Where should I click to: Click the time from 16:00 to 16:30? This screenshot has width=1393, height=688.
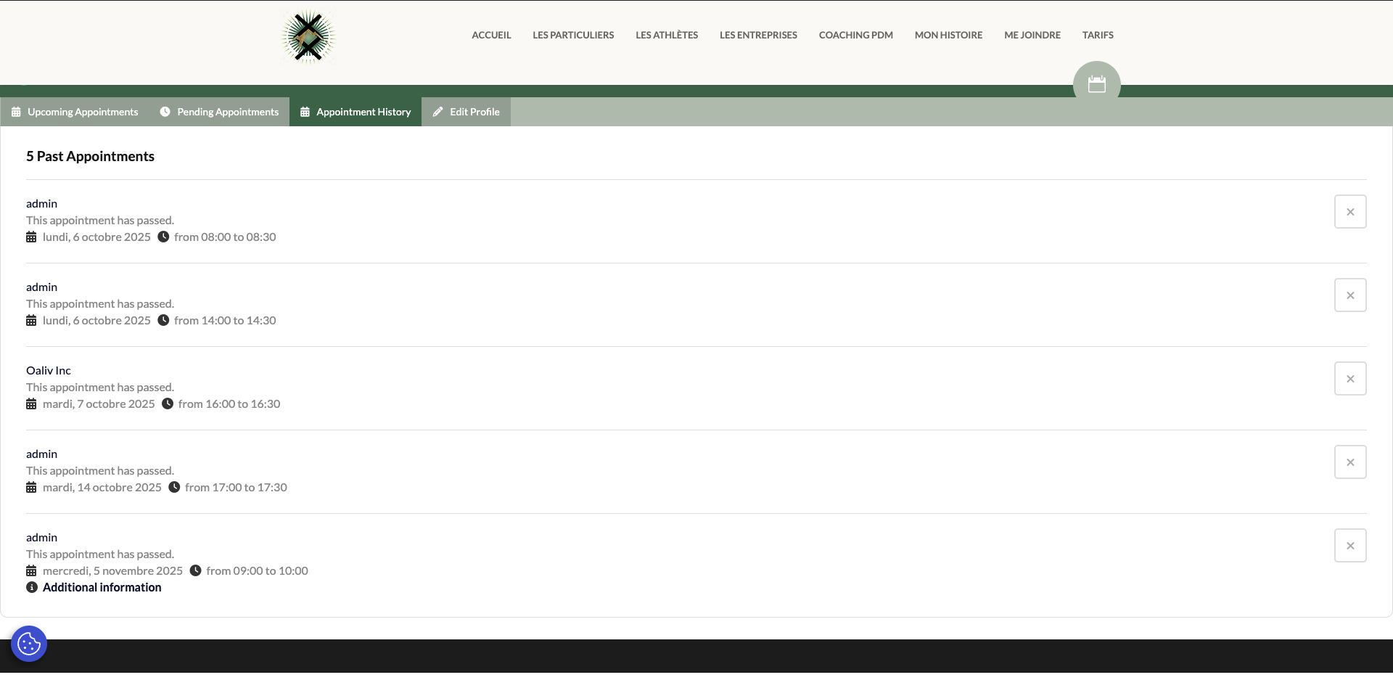[229, 404]
